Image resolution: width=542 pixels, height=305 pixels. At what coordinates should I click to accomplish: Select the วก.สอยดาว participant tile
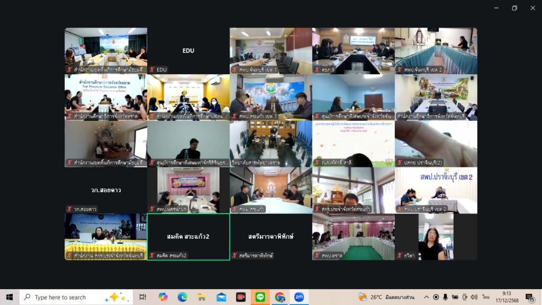pyautogui.click(x=106, y=190)
